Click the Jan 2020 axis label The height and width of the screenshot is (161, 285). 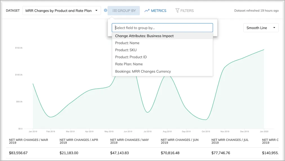264,131
